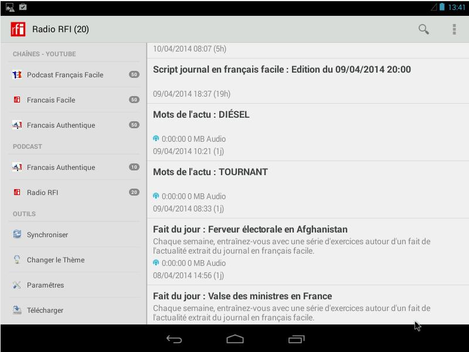Click date text 10/04/2014 08:07 (5h)
The image size is (469, 352).
click(189, 49)
